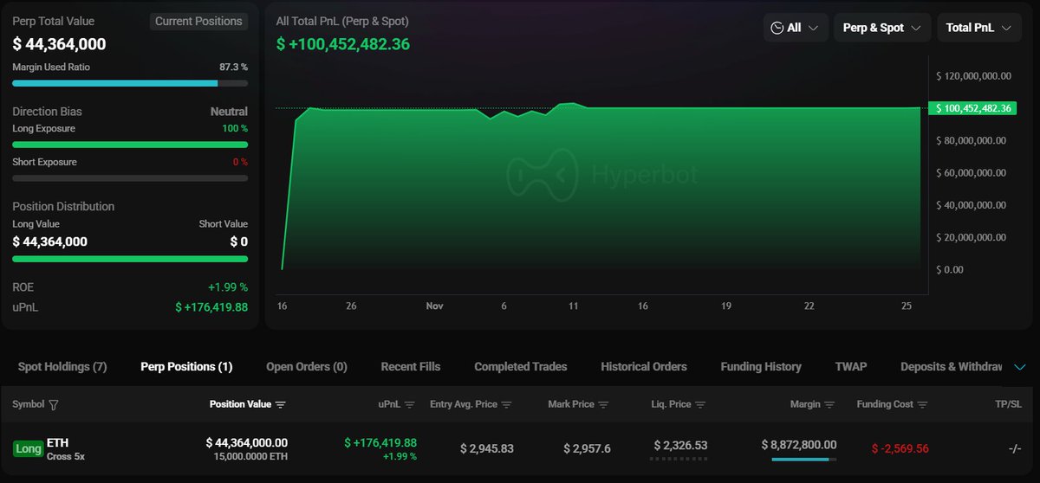Screen dimensions: 1040x483
Task: Click the green Long badge on ETH
Action: point(28,448)
